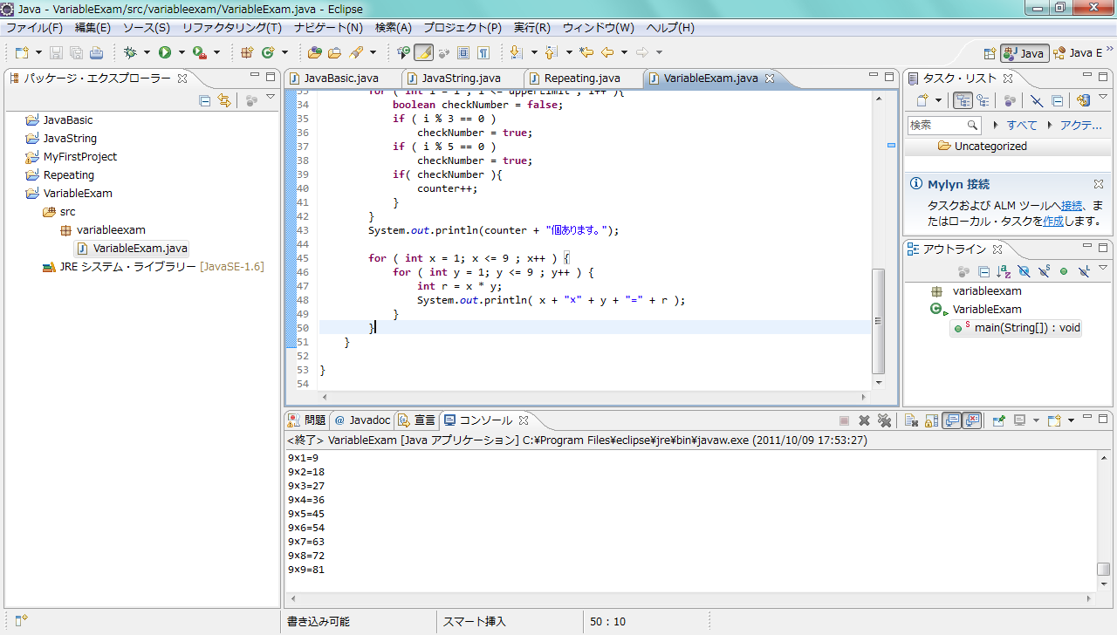Open the リファクタリング(T) menu
This screenshot has height=635, width=1117.
pyautogui.click(x=231, y=28)
